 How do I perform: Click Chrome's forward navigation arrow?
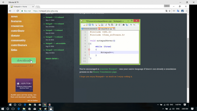coord(14,11)
